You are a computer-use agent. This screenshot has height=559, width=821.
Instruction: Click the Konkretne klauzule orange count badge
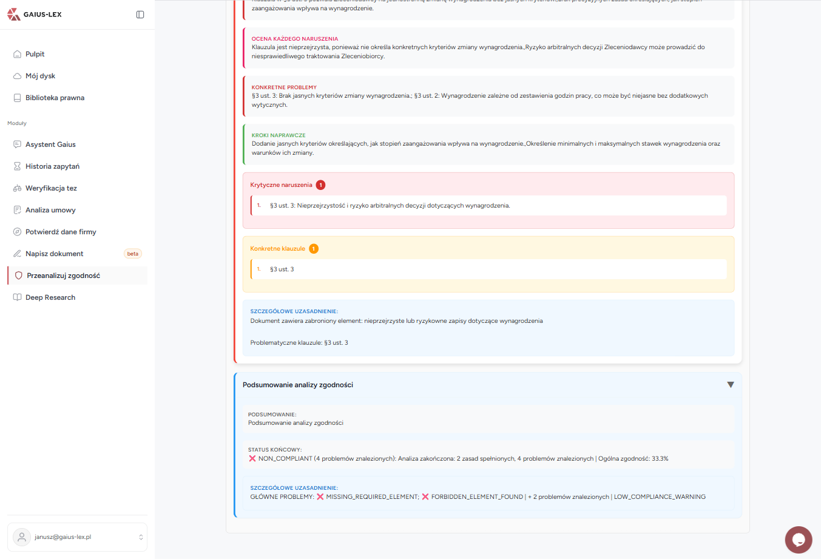pos(314,249)
